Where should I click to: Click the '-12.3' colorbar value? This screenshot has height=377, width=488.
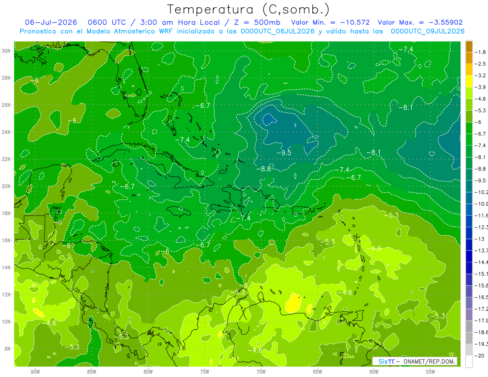coord(482,227)
